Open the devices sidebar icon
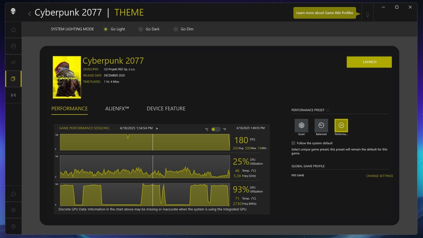Image resolution: width=423 pixels, height=238 pixels. (13, 62)
